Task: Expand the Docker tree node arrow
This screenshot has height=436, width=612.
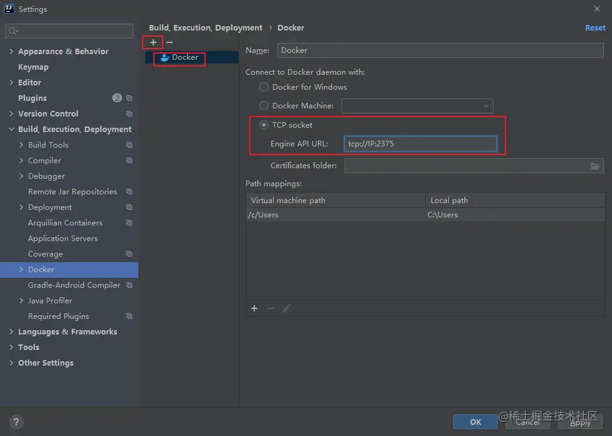Action: tap(21, 270)
